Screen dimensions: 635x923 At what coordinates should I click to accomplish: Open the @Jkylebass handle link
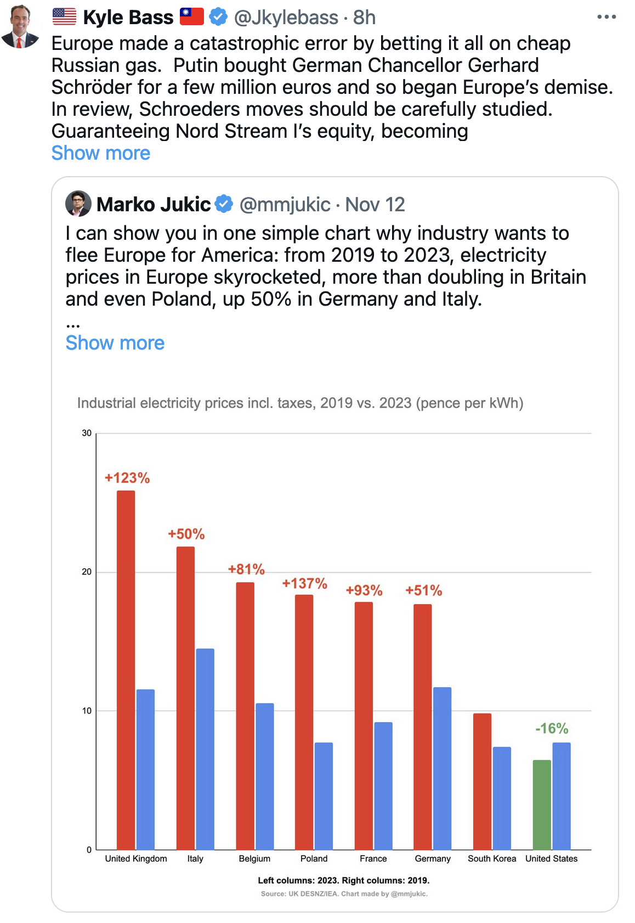click(286, 18)
